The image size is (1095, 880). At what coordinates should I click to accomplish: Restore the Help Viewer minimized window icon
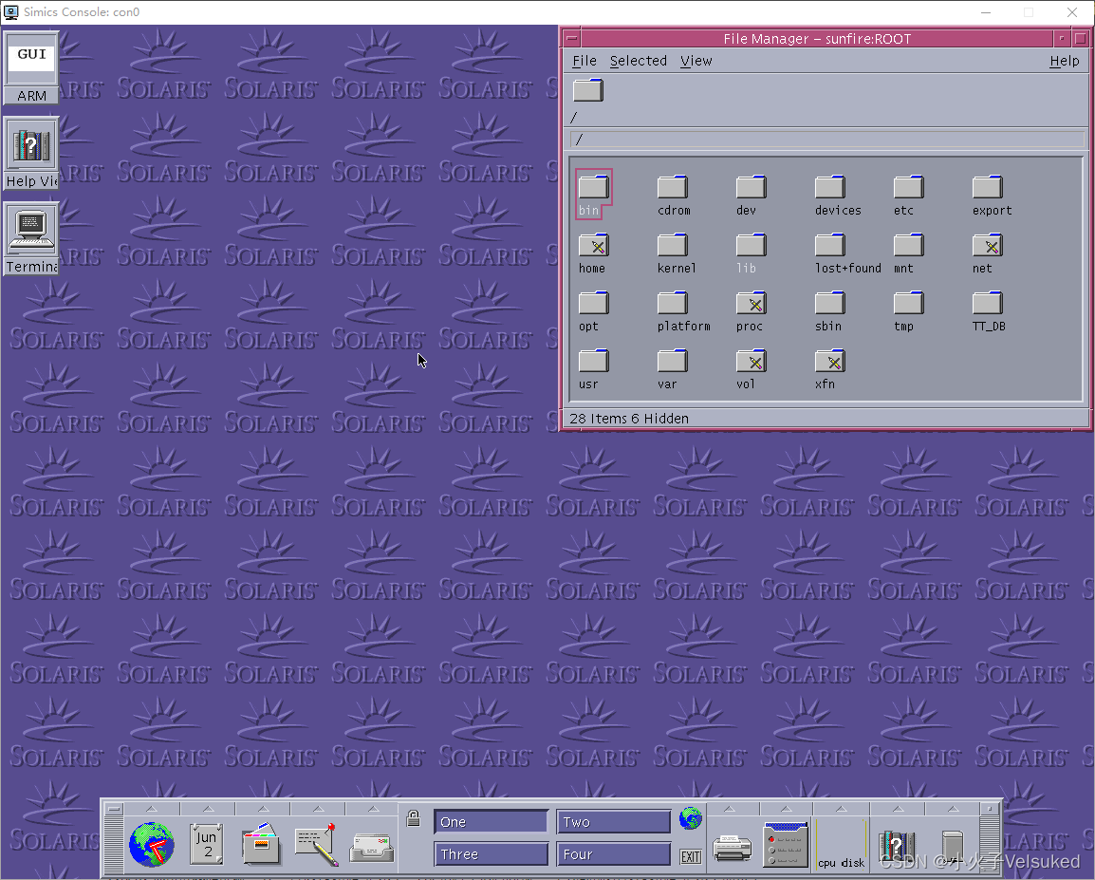(31, 154)
